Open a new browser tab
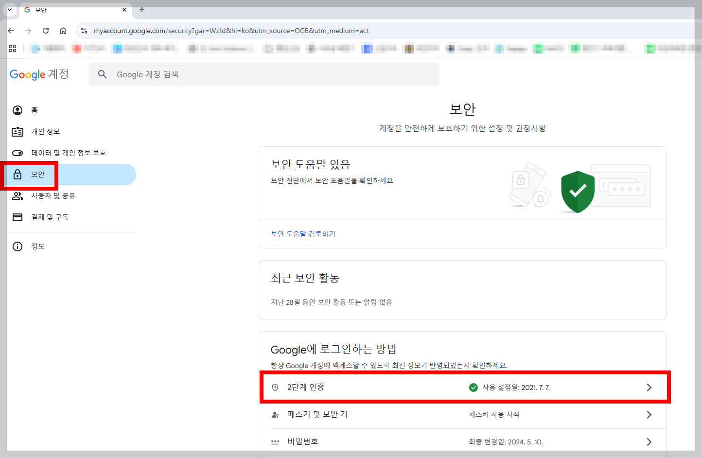This screenshot has width=702, height=458. pos(142,10)
